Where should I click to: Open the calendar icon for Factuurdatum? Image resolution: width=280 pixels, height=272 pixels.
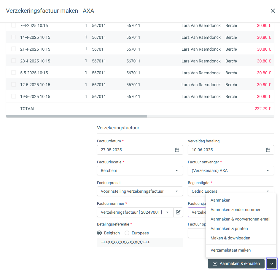(x=177, y=150)
